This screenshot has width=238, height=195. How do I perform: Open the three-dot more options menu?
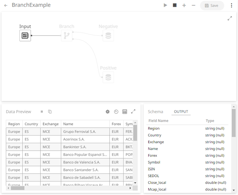click(x=231, y=6)
